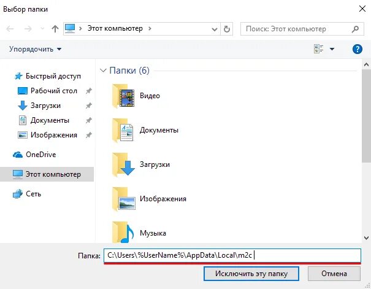
Task: Refresh the current folder view
Action: (227, 29)
